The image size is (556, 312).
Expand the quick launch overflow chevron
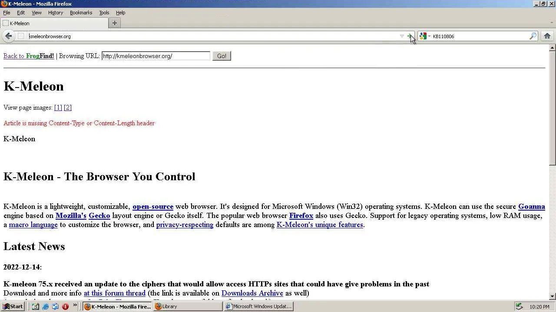coord(75,306)
